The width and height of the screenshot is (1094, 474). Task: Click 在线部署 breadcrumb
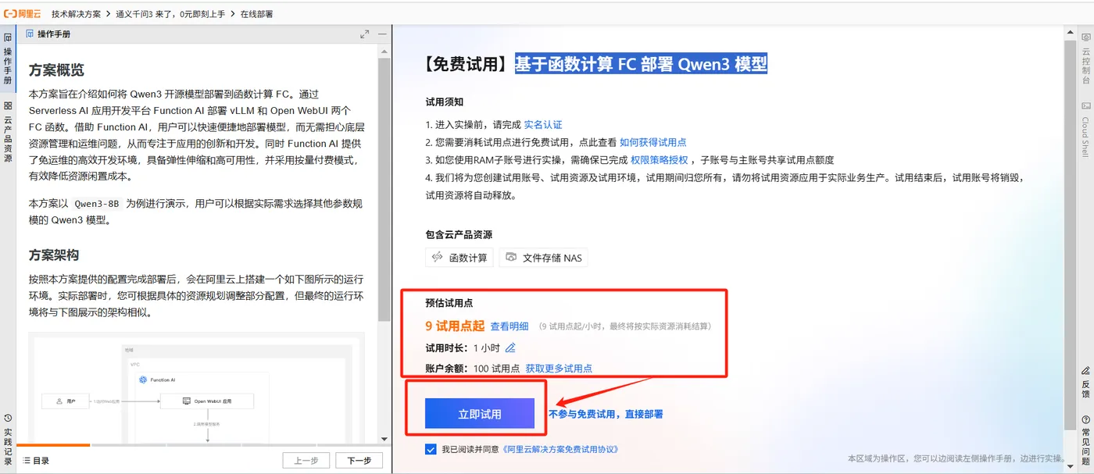click(256, 14)
